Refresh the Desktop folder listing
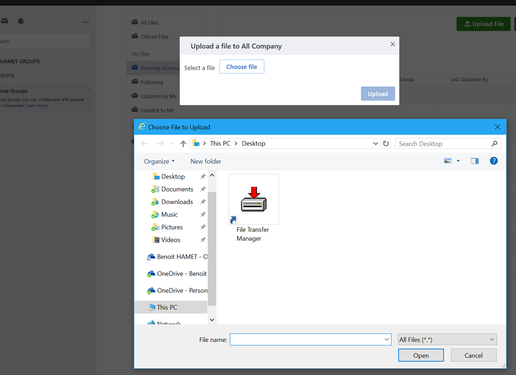This screenshot has height=375, width=516. coord(386,144)
